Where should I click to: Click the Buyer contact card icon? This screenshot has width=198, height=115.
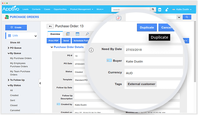109,60
